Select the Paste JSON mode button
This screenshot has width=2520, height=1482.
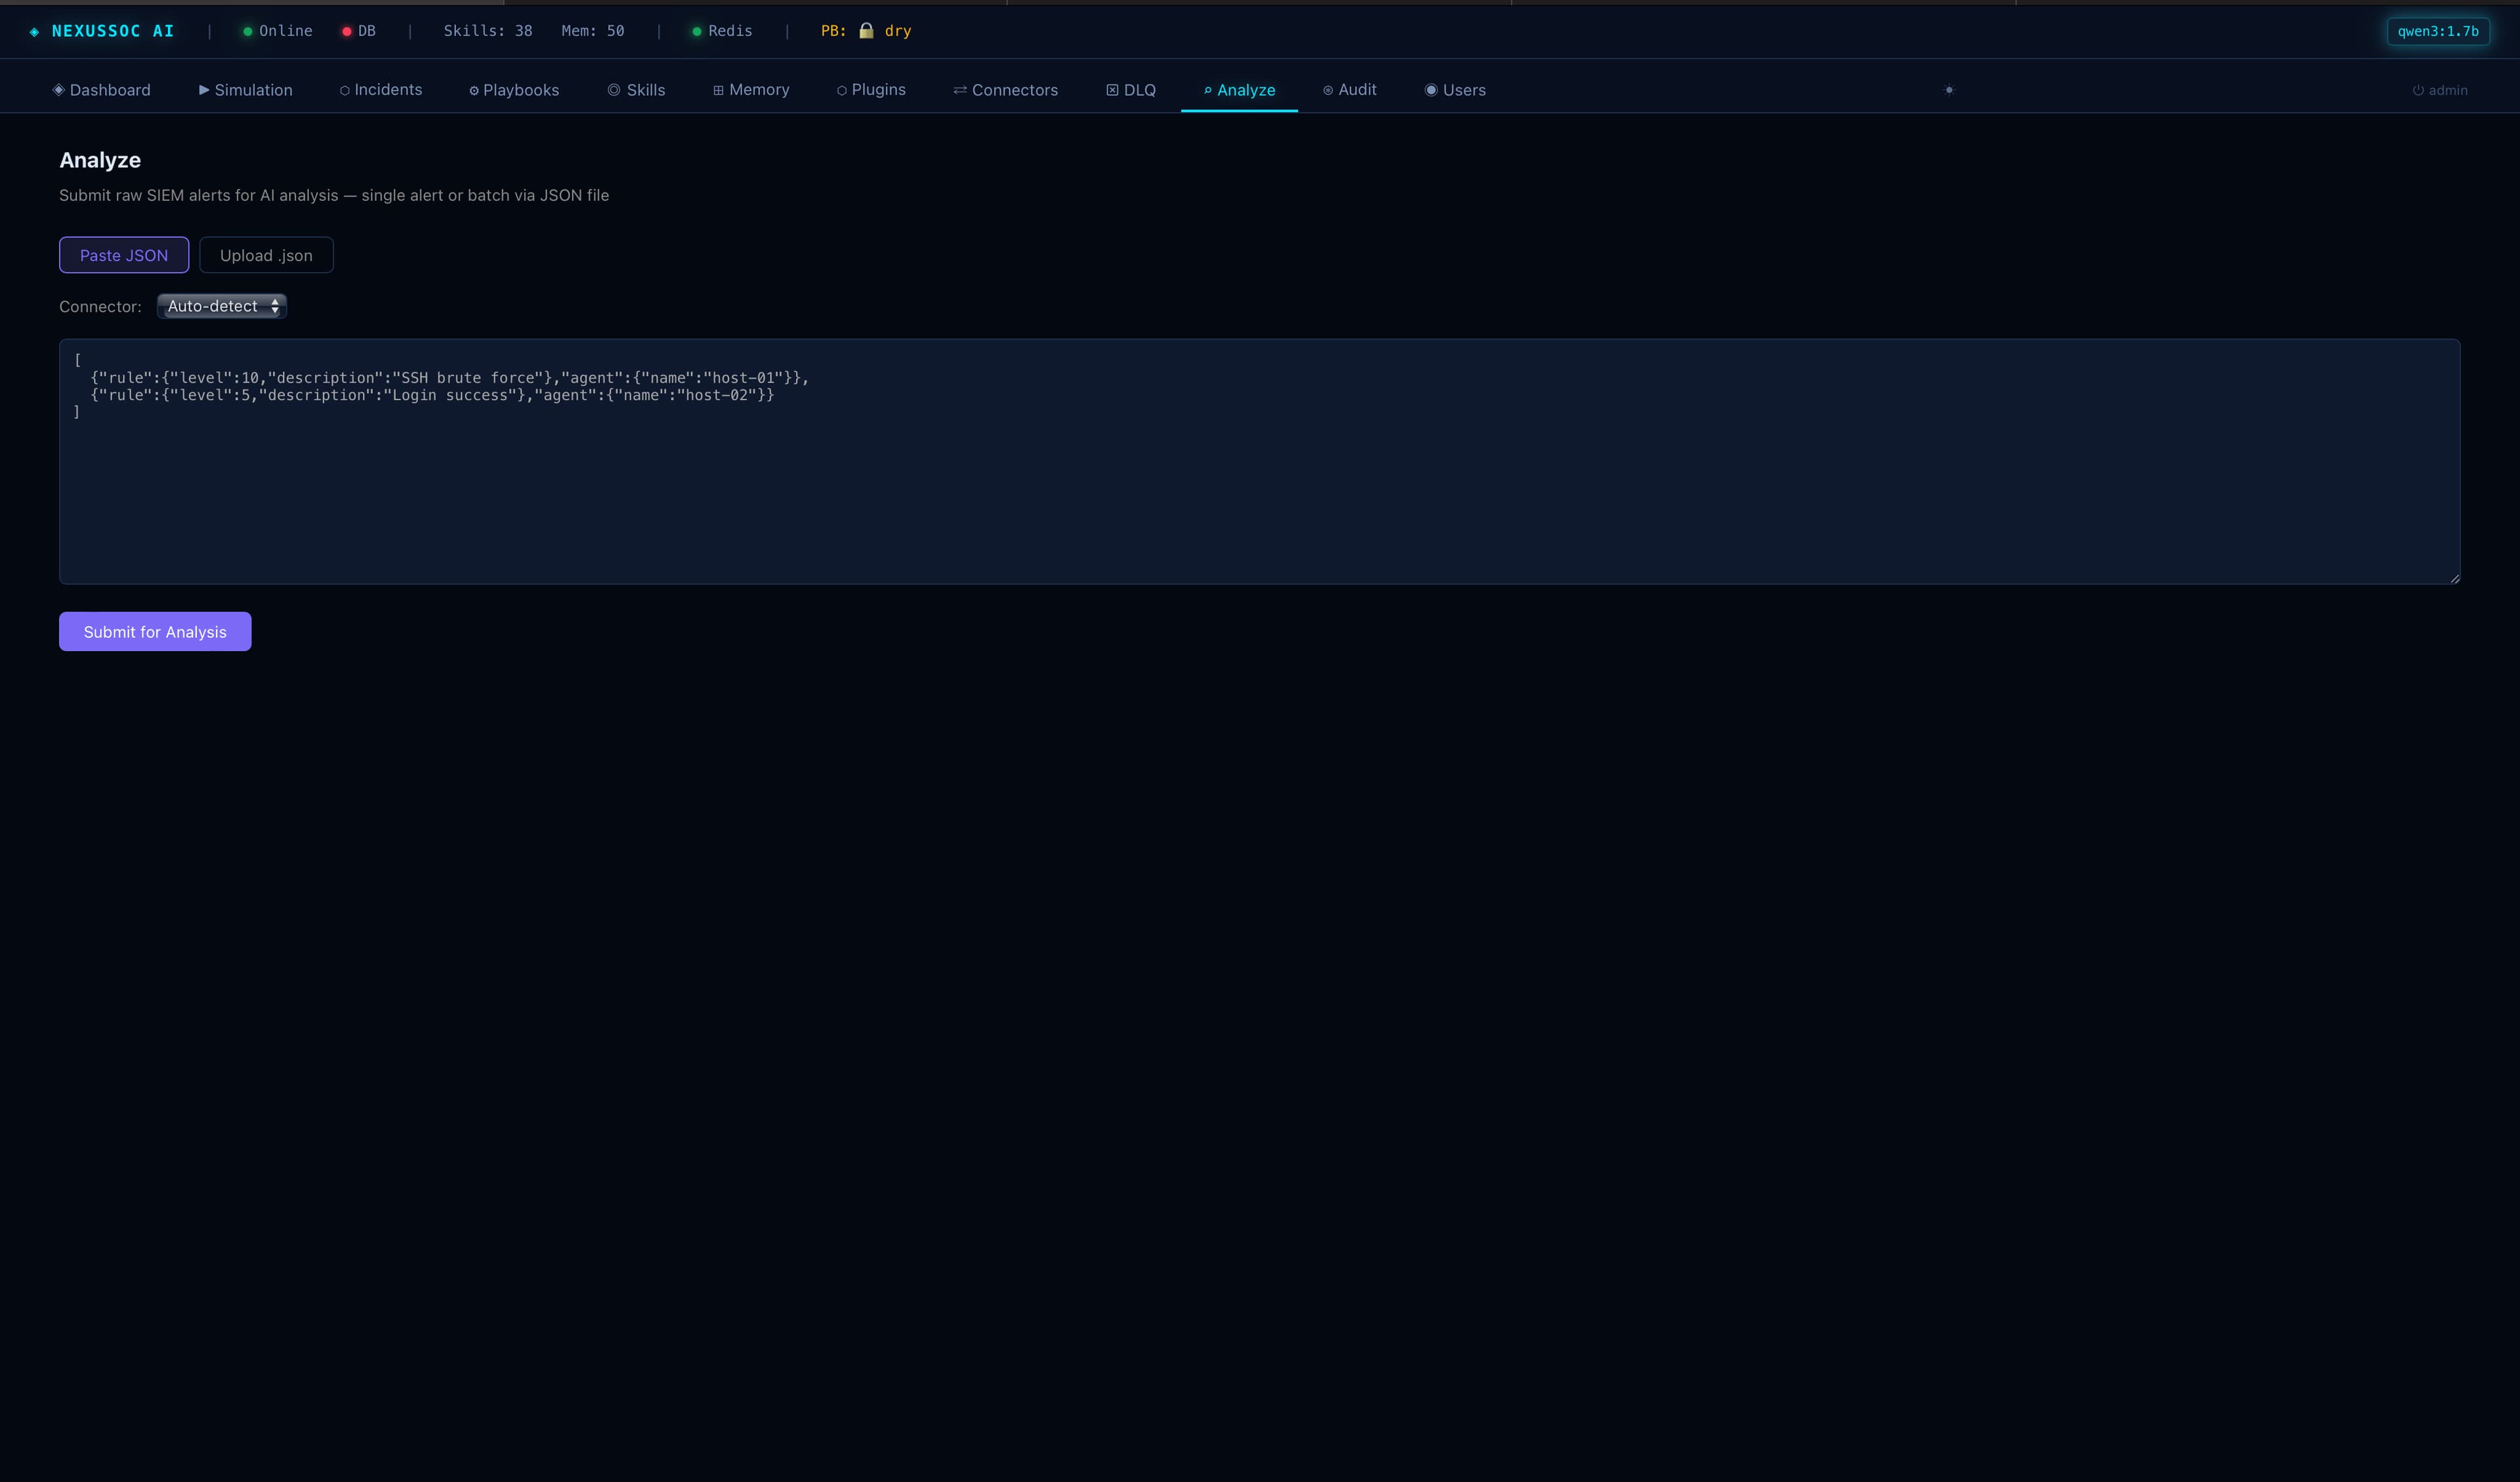[124, 255]
